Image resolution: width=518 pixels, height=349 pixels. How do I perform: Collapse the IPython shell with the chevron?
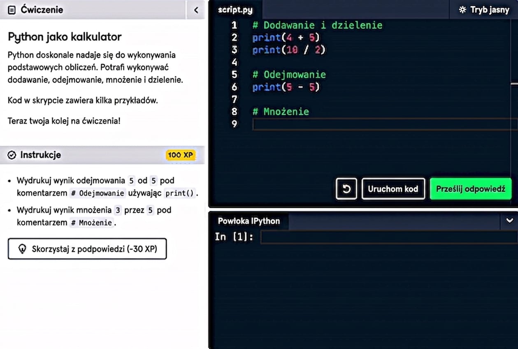coord(509,221)
